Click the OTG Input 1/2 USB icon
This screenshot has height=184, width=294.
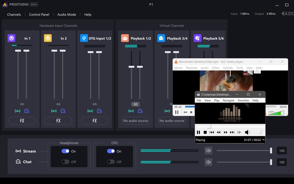click(84, 38)
